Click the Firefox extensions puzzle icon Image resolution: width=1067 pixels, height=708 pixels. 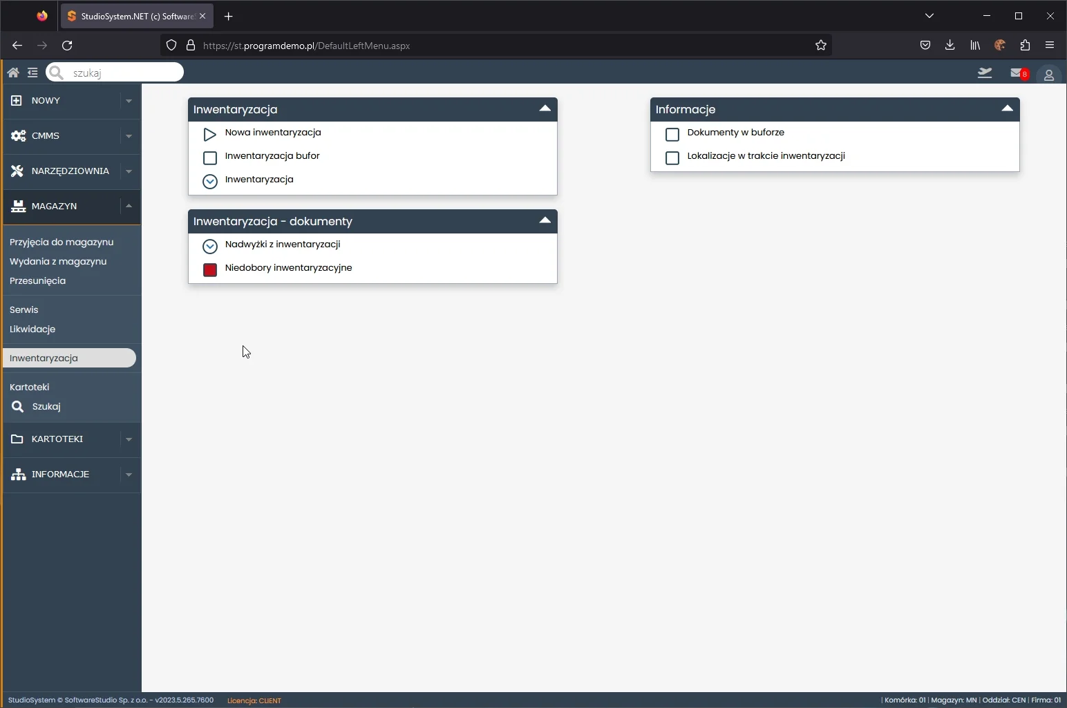[1025, 46]
